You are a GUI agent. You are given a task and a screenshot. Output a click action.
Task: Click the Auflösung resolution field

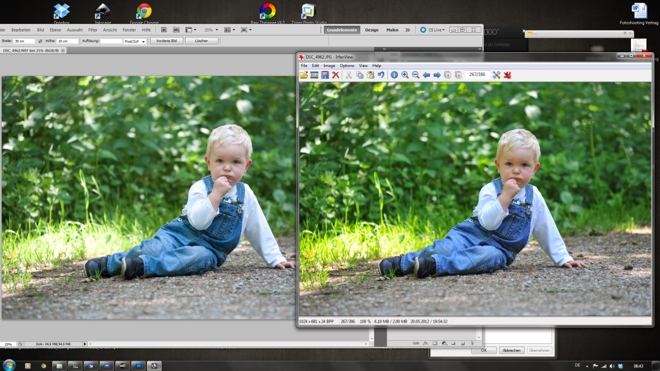111,41
